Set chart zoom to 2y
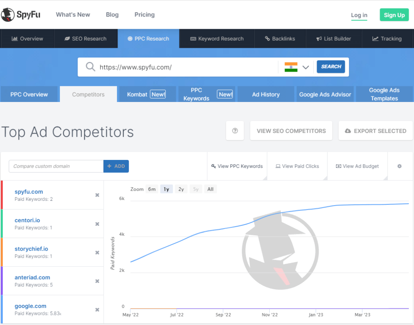Screen dimensions: 414x325 point(181,189)
